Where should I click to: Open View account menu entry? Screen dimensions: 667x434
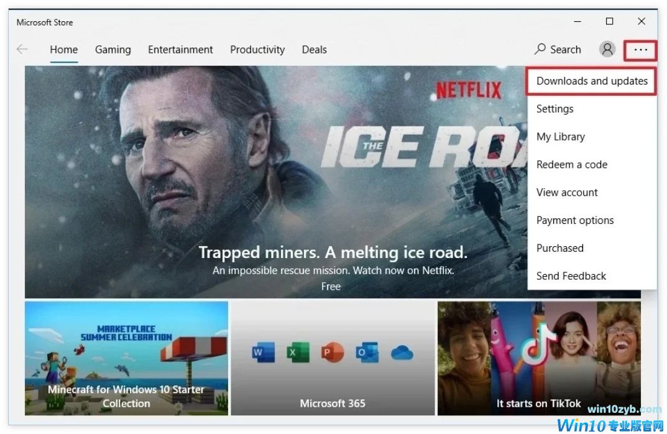coord(591,192)
